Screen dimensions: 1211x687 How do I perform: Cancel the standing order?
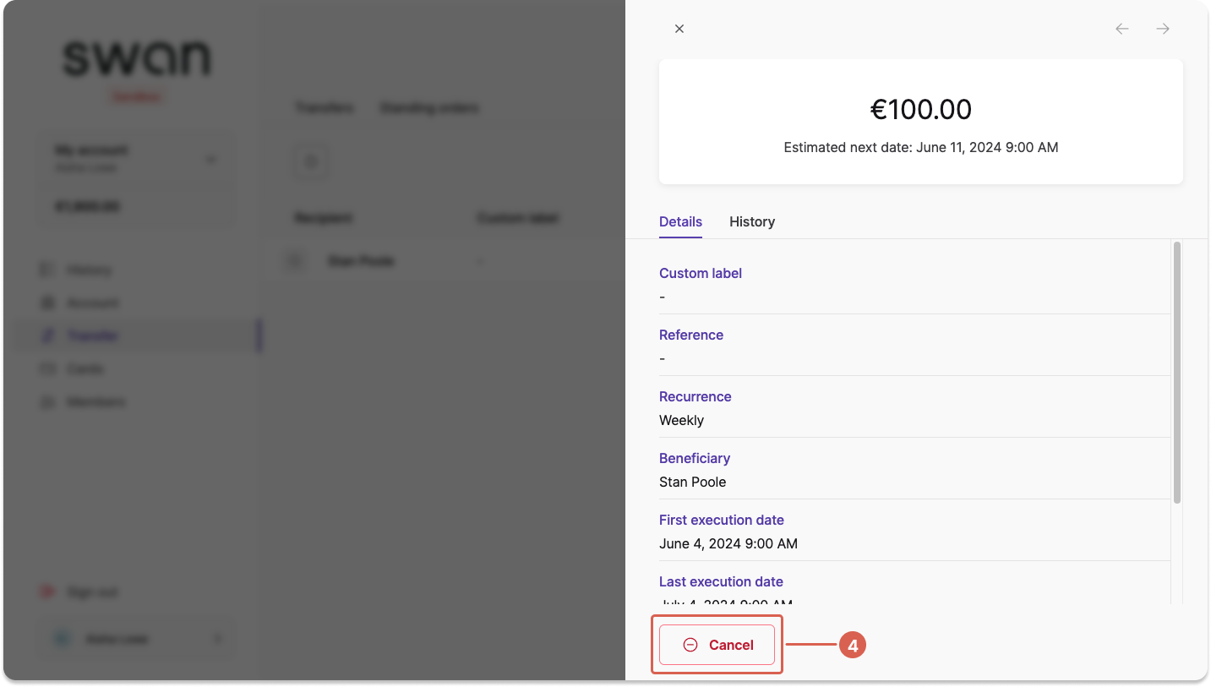717,645
